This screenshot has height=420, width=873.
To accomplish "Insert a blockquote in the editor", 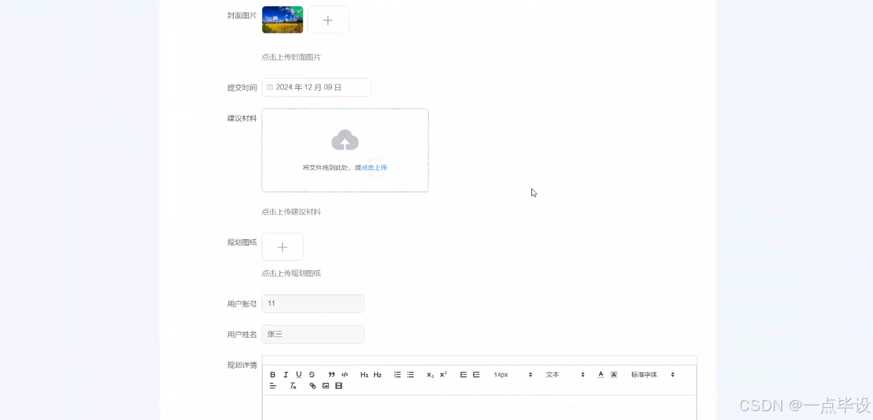I will coord(331,374).
